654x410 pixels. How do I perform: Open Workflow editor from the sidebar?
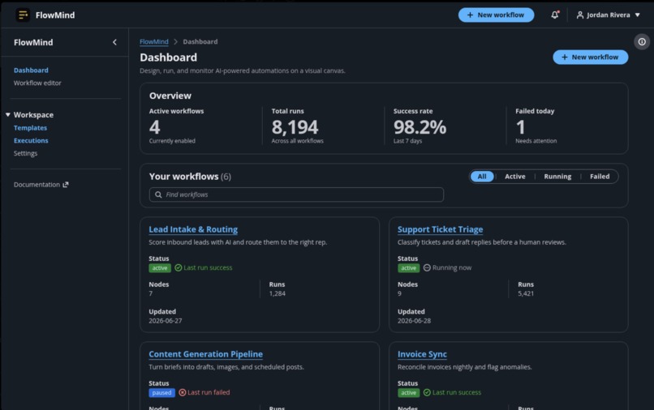(x=37, y=83)
